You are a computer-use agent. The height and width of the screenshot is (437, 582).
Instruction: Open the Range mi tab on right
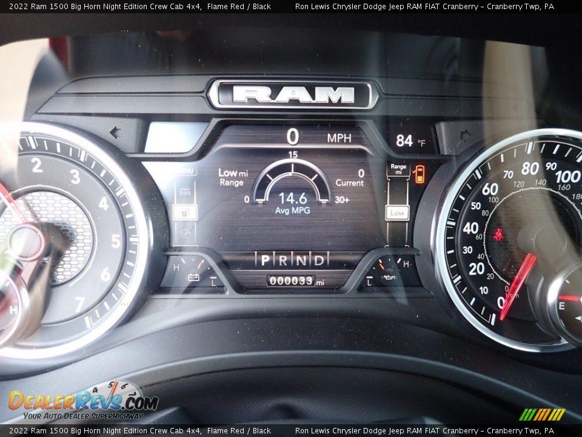click(x=398, y=169)
